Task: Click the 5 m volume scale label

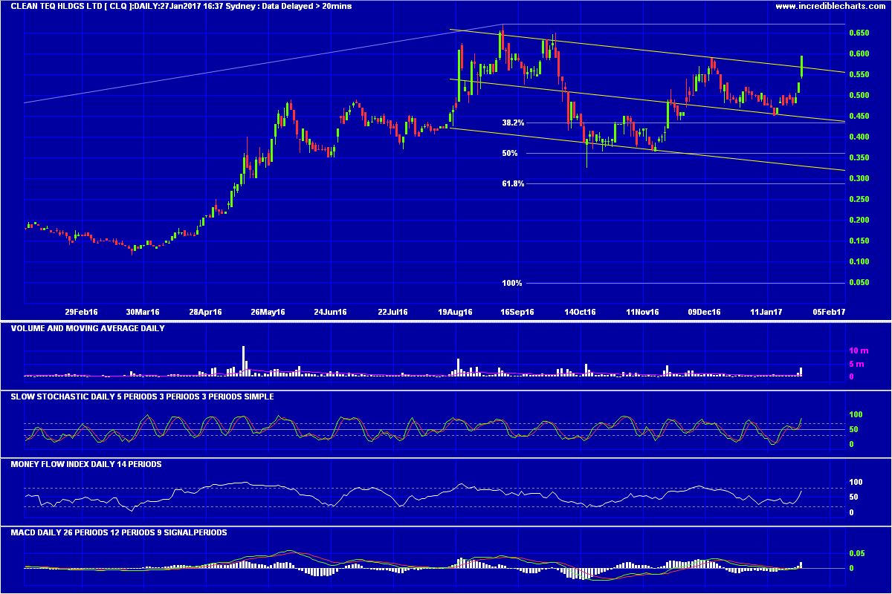Action: click(x=857, y=364)
